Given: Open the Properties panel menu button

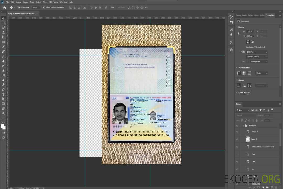Looking at the screenshot, I should [x=280, y=15].
